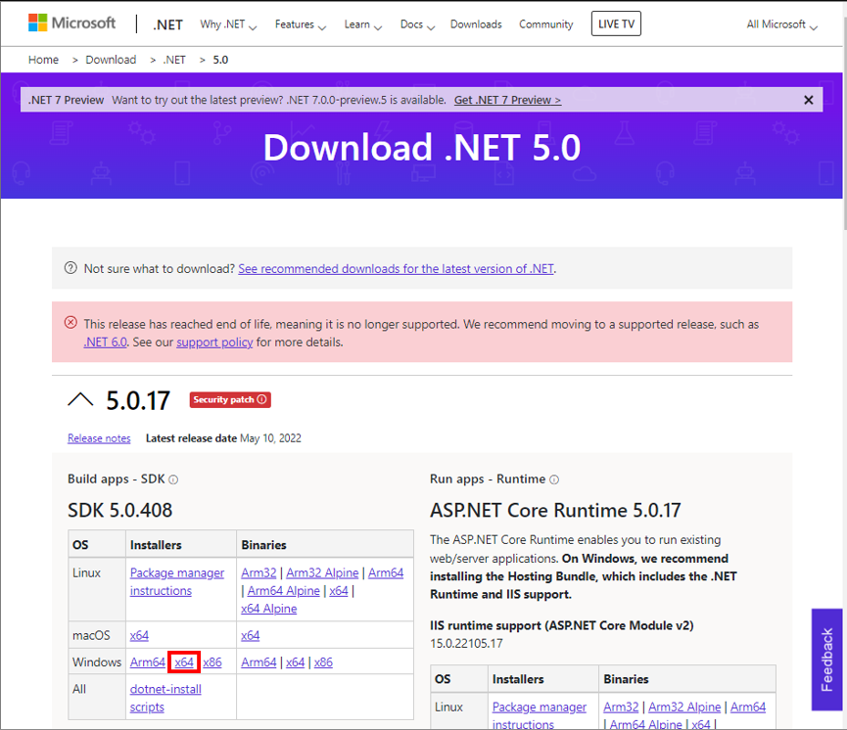Click the .NET breadcrumb link
The image size is (847, 730).
[x=174, y=60]
